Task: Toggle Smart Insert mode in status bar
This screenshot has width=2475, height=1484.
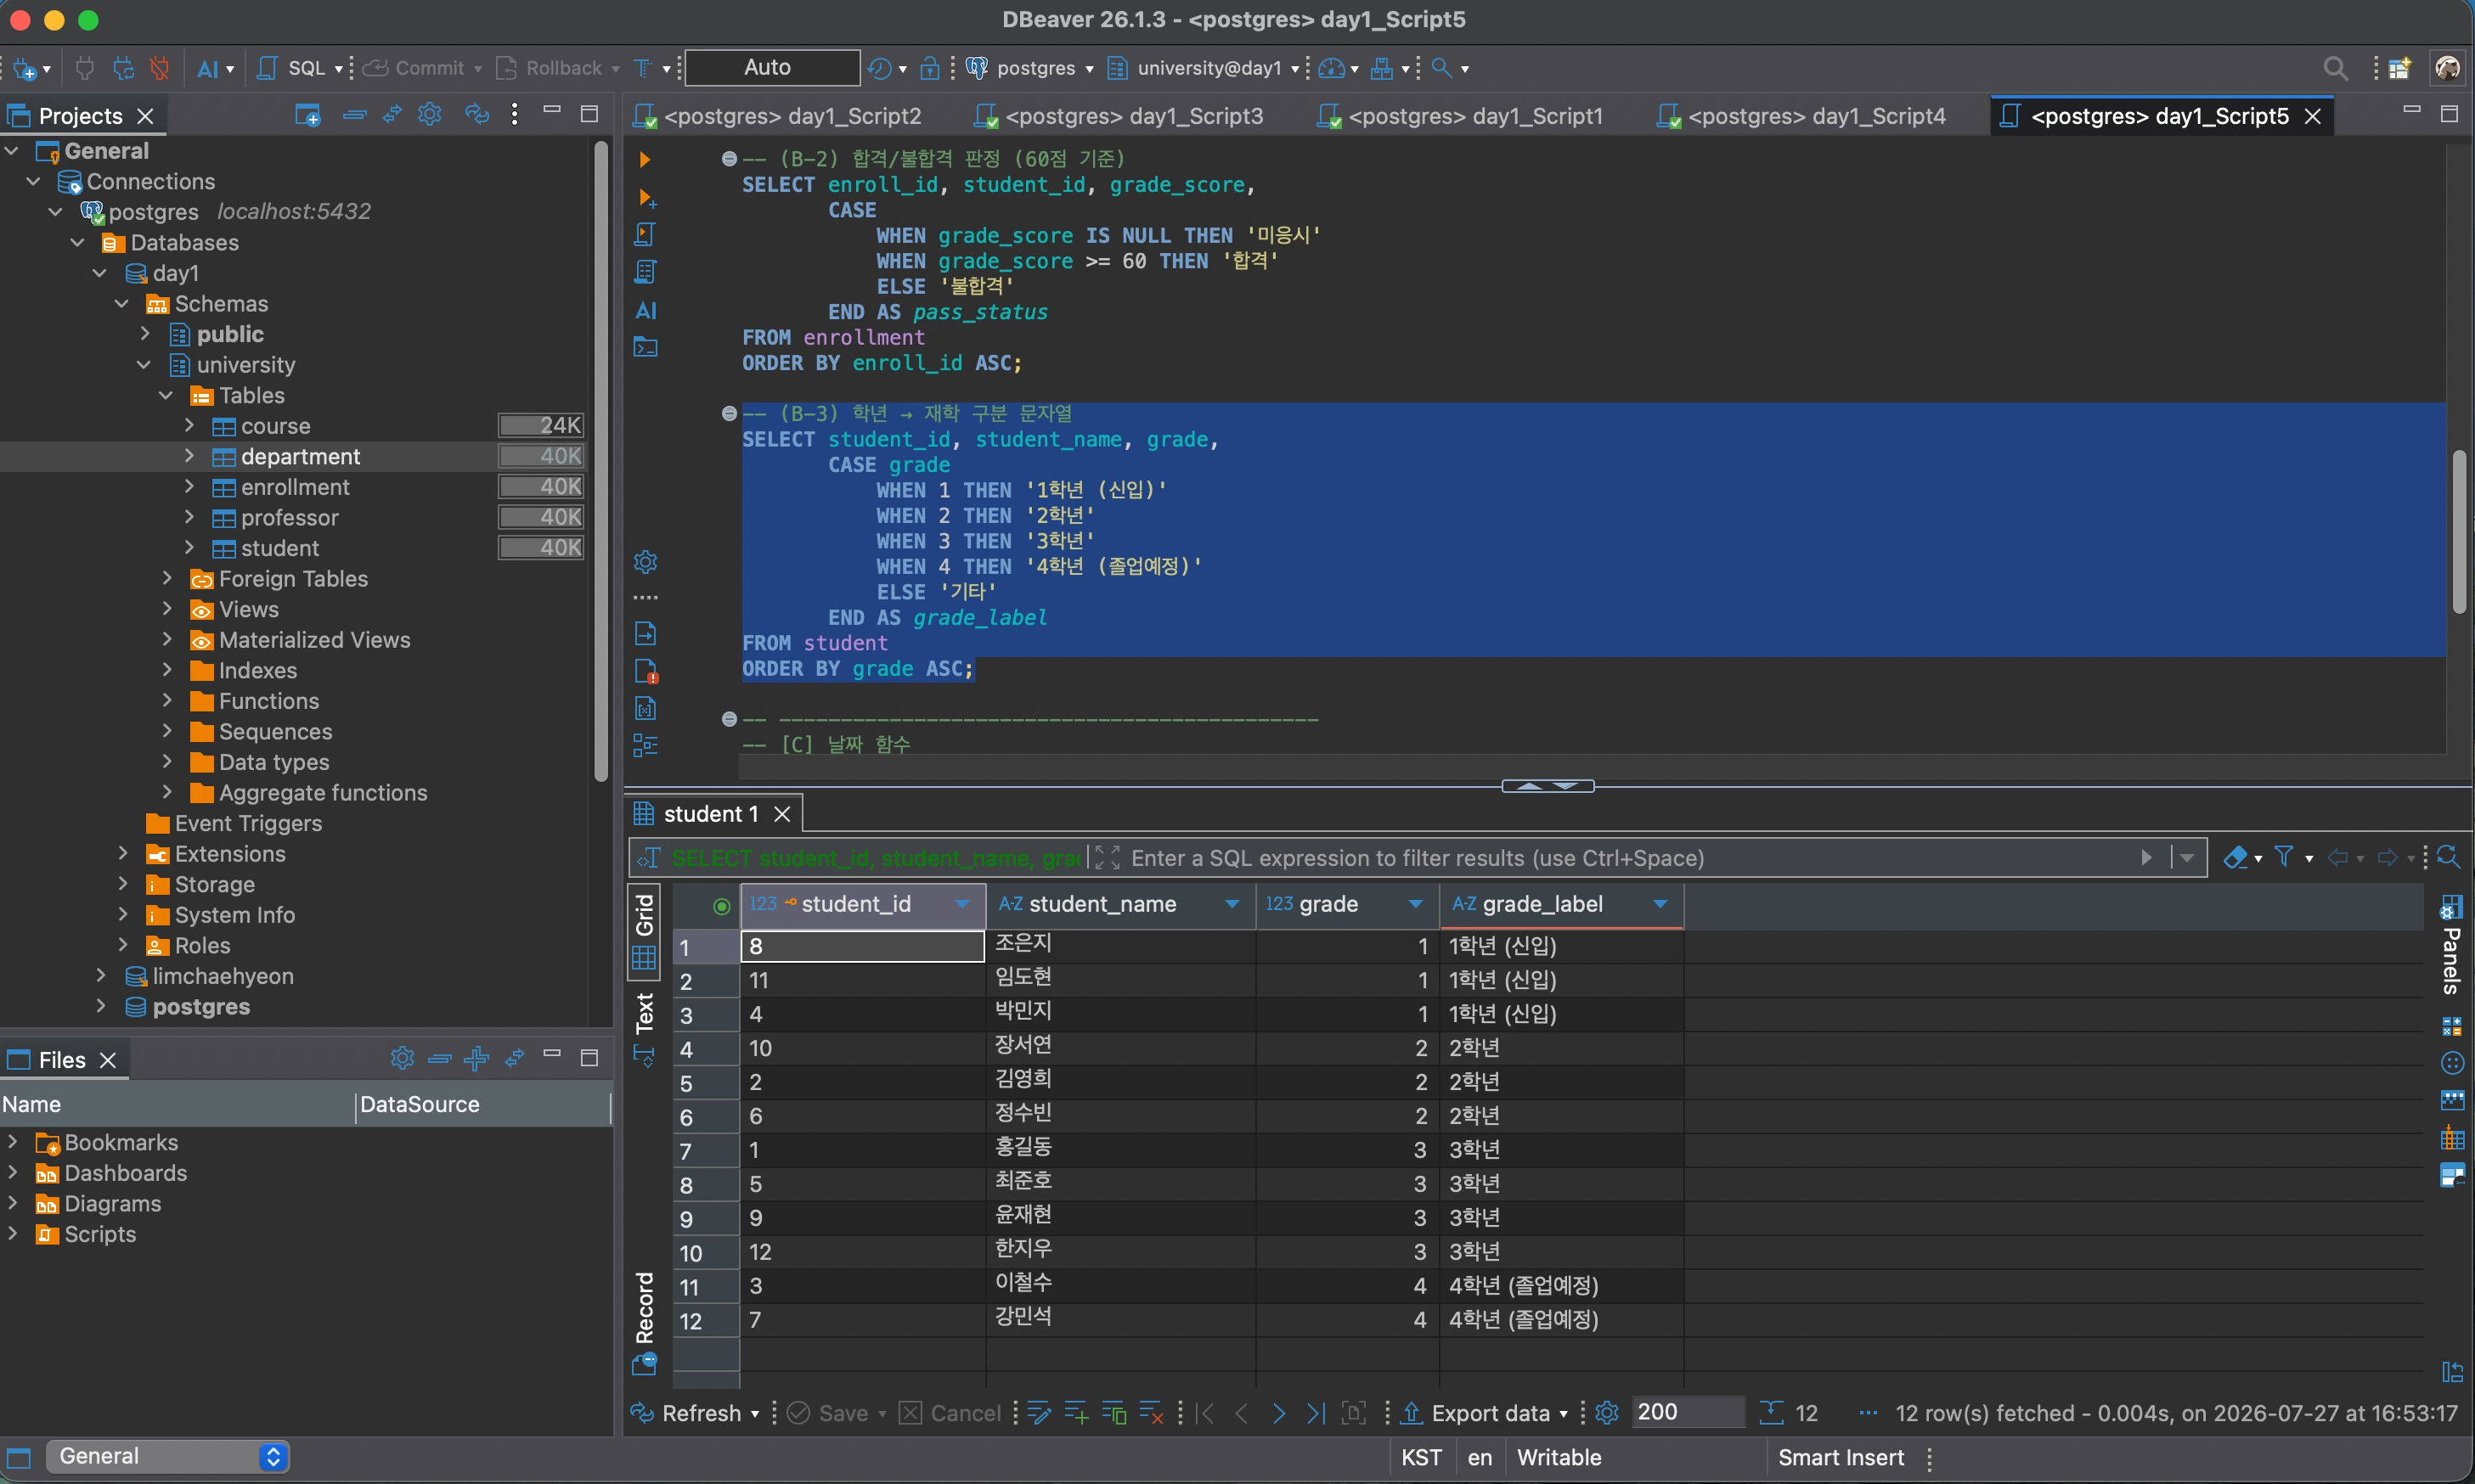Action: click(1841, 1458)
